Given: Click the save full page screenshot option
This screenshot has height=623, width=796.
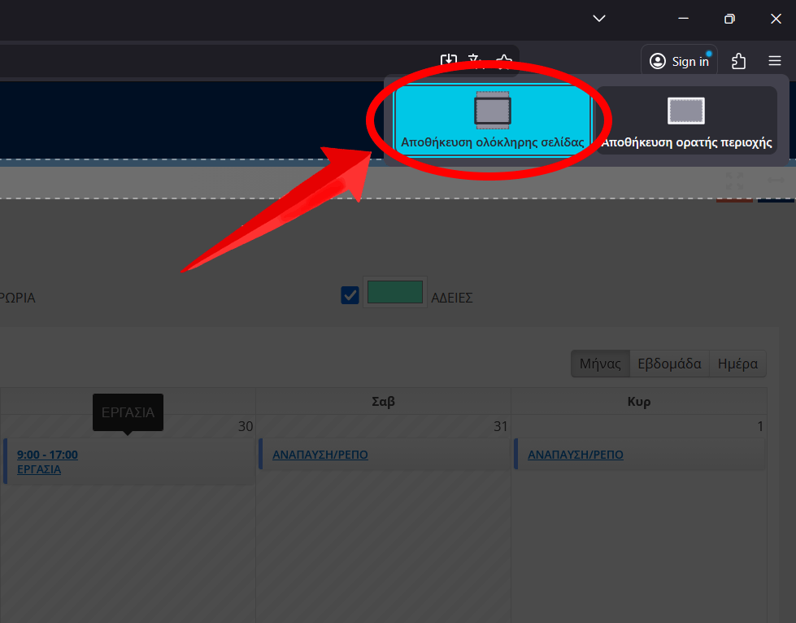Looking at the screenshot, I should tap(492, 119).
